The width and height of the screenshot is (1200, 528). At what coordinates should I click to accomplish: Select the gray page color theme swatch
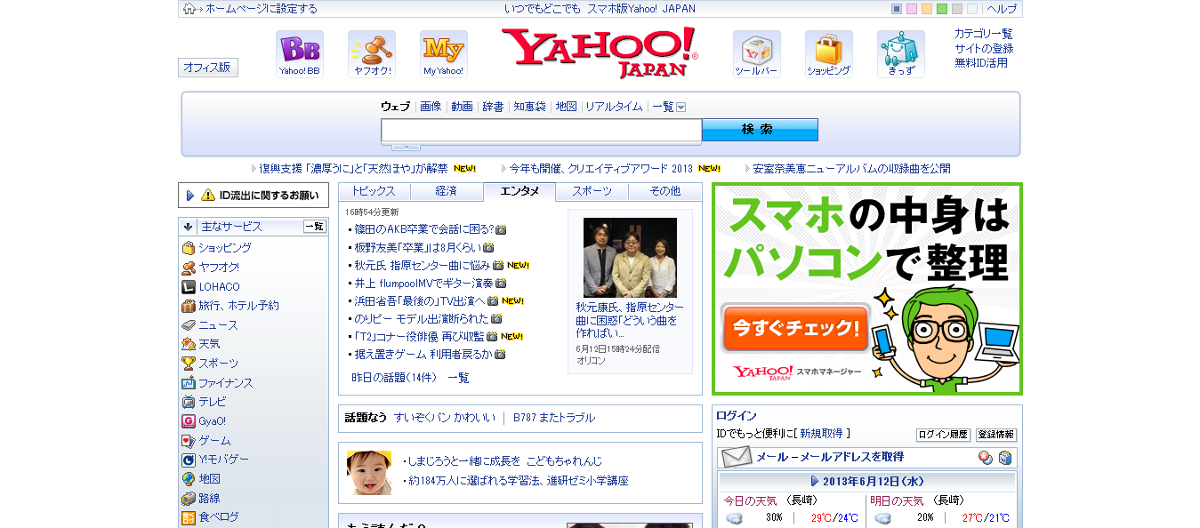(x=957, y=9)
